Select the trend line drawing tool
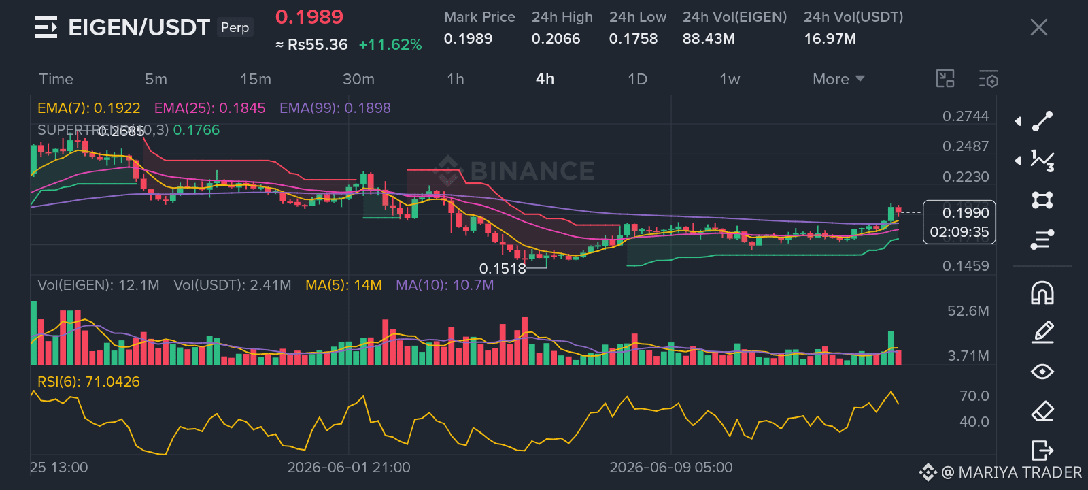The image size is (1088, 490). tap(1042, 121)
